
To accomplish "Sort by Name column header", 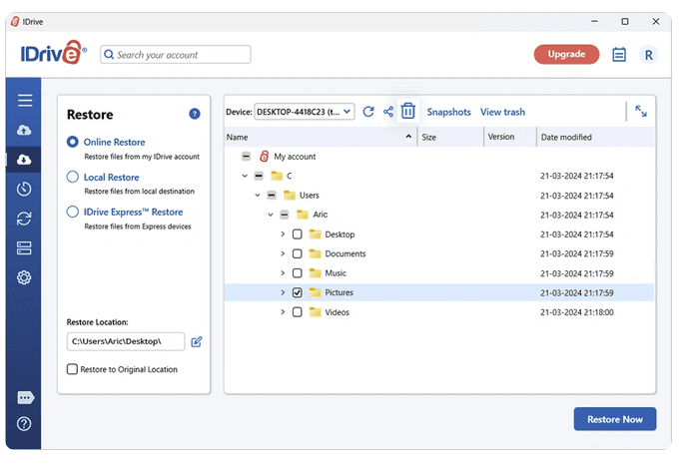I will [321, 137].
